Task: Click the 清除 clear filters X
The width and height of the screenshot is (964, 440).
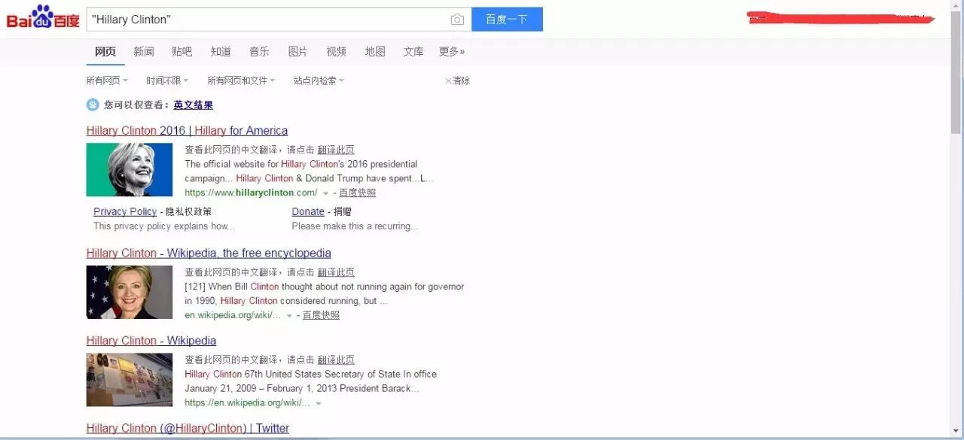Action: tap(457, 80)
